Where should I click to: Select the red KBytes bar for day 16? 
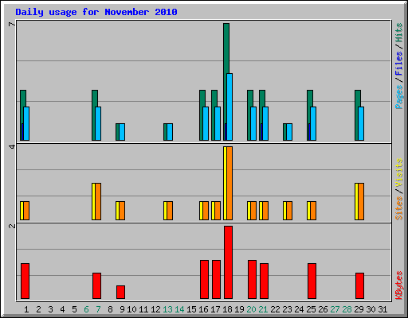[x=204, y=279]
